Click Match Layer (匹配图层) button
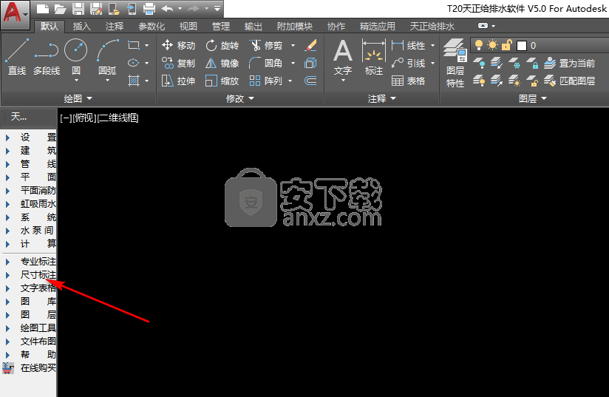This screenshot has height=397, width=609. (x=569, y=81)
